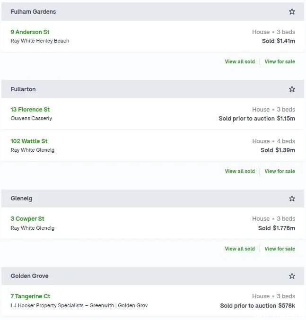Image resolution: width=306 pixels, height=320 pixels.
Task: Toggle the star icon for Fullarton
Action: click(x=292, y=89)
